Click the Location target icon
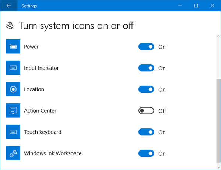Viewport: 221px width, 170px height. [x=13, y=89]
